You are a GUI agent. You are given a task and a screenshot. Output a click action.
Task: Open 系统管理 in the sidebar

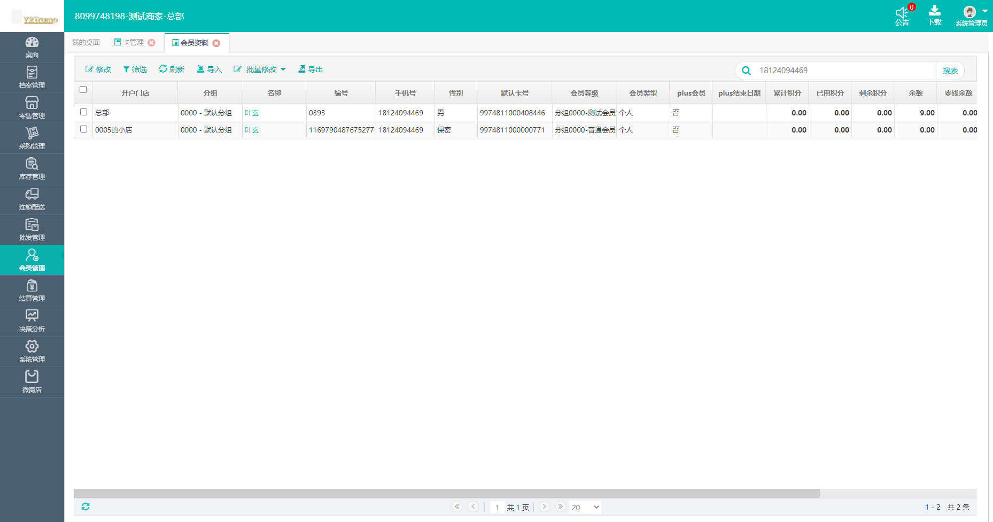coord(32,352)
